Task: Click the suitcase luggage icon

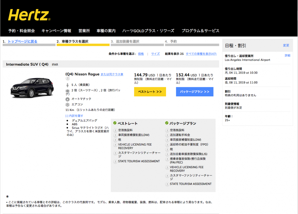Action: click(68, 91)
